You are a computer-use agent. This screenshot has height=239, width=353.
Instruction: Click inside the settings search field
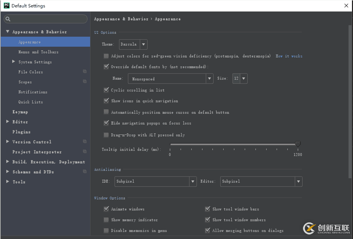[48, 19]
